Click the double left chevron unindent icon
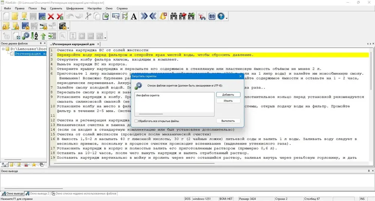The width and height of the screenshot is (375, 201). point(153,16)
